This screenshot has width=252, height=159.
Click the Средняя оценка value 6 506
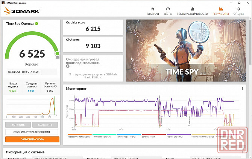[x=31, y=90]
